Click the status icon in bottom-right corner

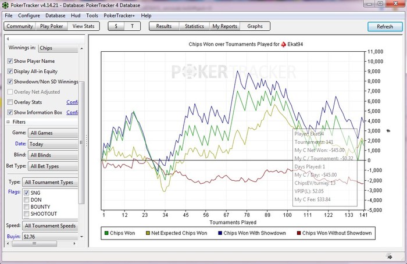[389, 256]
